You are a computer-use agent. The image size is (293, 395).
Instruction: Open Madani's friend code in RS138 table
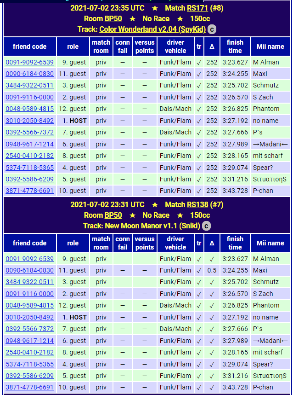30,341
